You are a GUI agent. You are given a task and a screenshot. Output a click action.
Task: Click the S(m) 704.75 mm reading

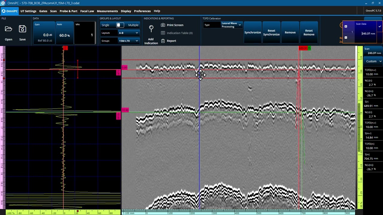(x=373, y=157)
